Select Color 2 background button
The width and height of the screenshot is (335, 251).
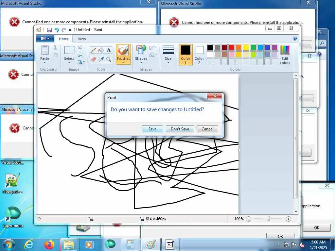click(x=199, y=55)
